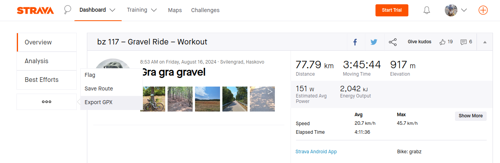Give kudos with thumbs-up icon

(x=442, y=42)
